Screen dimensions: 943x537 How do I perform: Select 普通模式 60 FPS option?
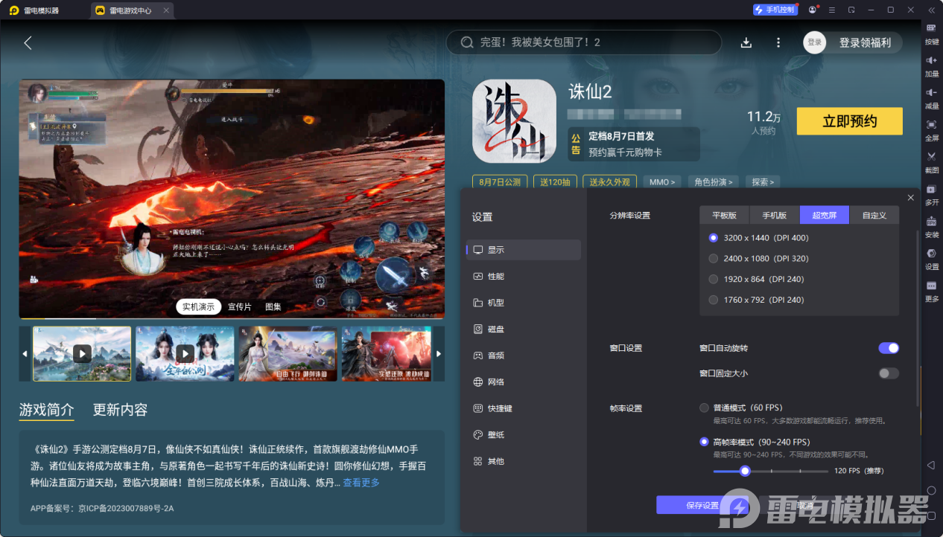[x=741, y=408]
